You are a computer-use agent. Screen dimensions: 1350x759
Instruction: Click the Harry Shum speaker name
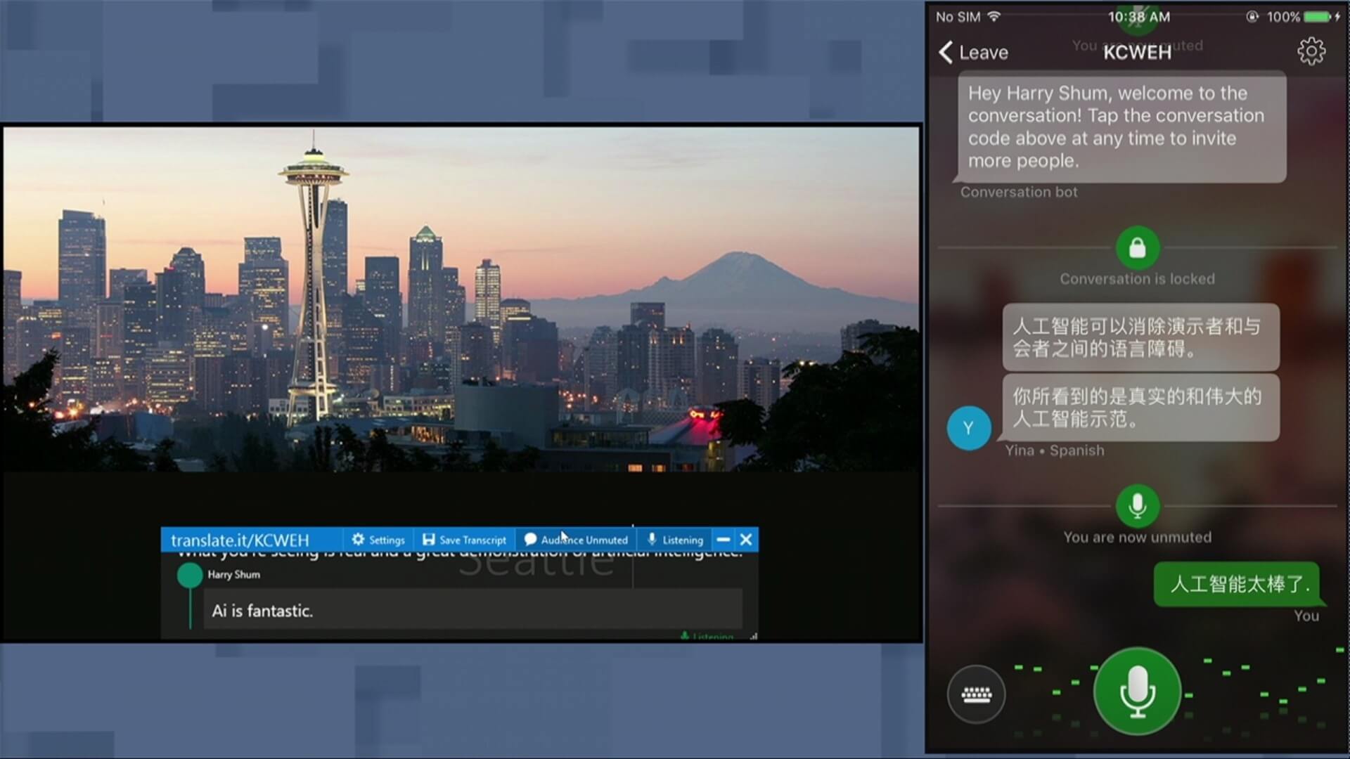pos(233,574)
